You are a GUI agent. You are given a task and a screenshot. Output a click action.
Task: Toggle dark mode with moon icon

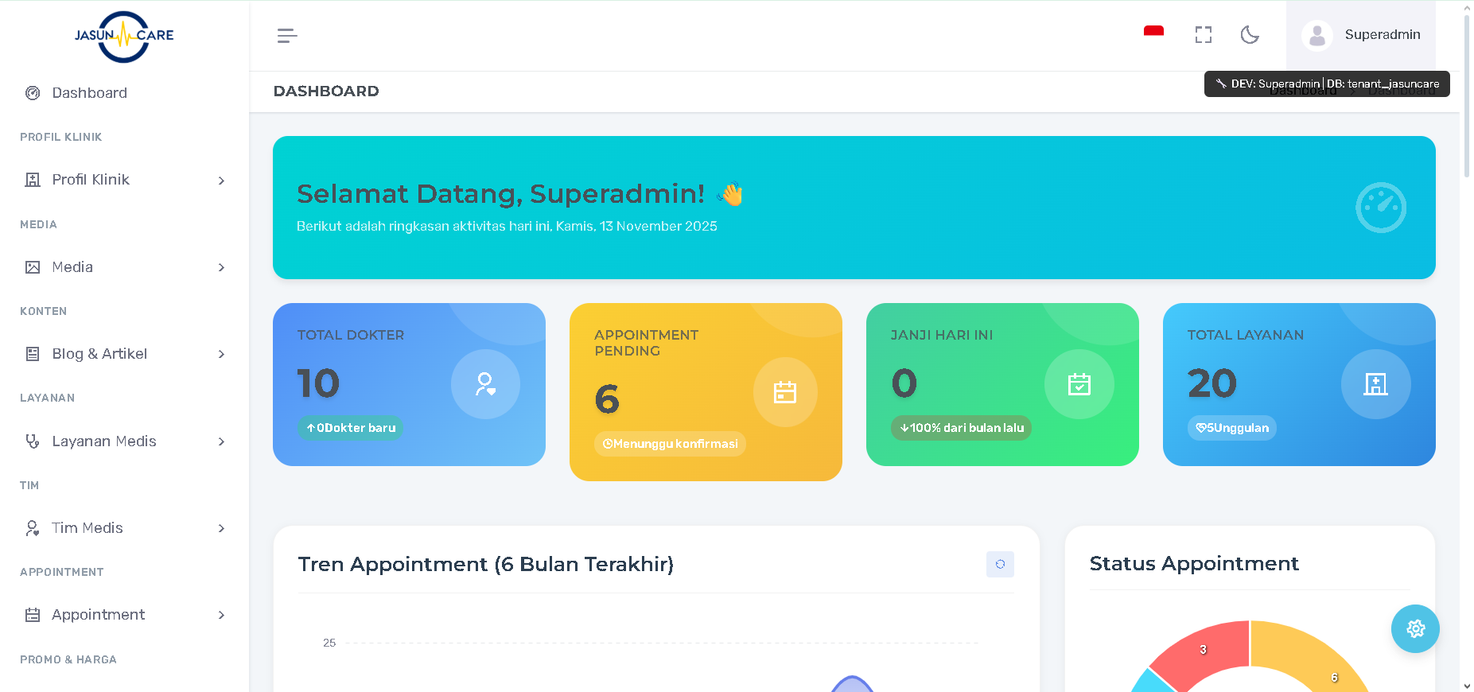pos(1250,35)
